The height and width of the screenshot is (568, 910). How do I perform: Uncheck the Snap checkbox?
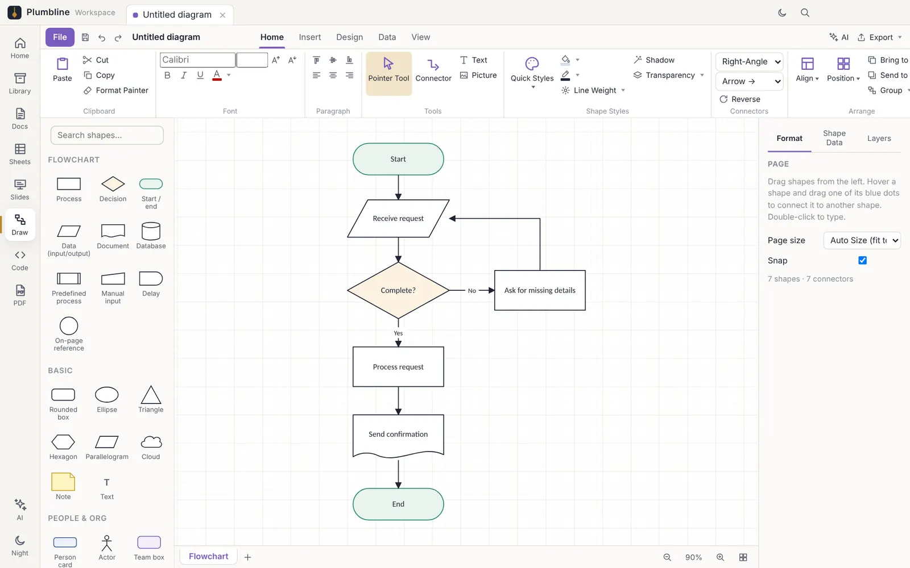tap(862, 260)
